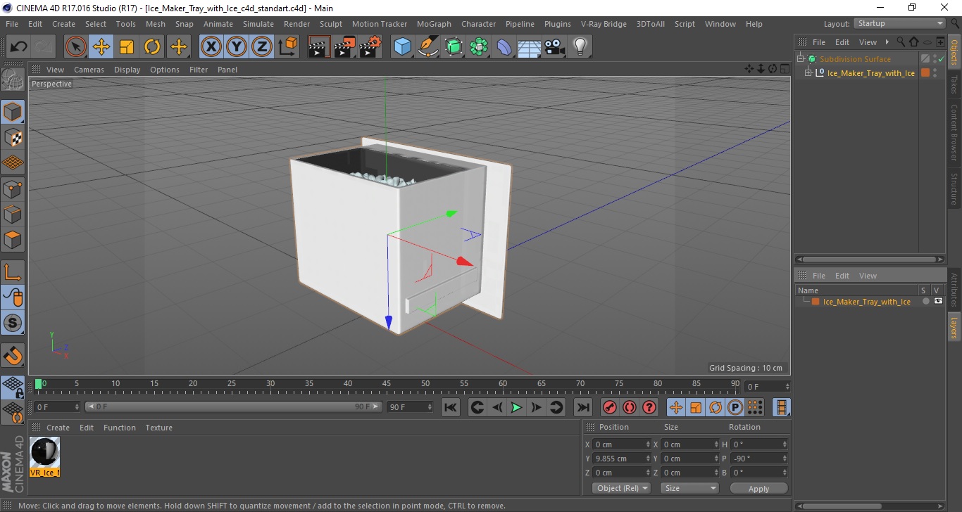Viewport: 962px width, 512px height.
Task: Click the Record Active Objects button
Action: click(x=610, y=407)
